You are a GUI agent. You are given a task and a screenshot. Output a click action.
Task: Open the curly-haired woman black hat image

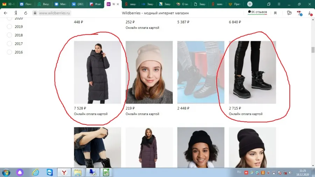[x=201, y=148]
